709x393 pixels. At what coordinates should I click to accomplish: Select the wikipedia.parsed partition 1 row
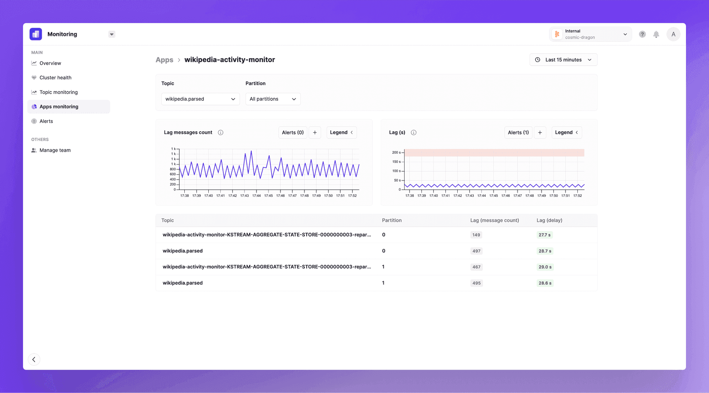click(183, 283)
